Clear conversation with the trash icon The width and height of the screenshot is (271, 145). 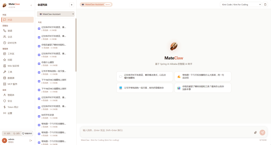tap(265, 4)
